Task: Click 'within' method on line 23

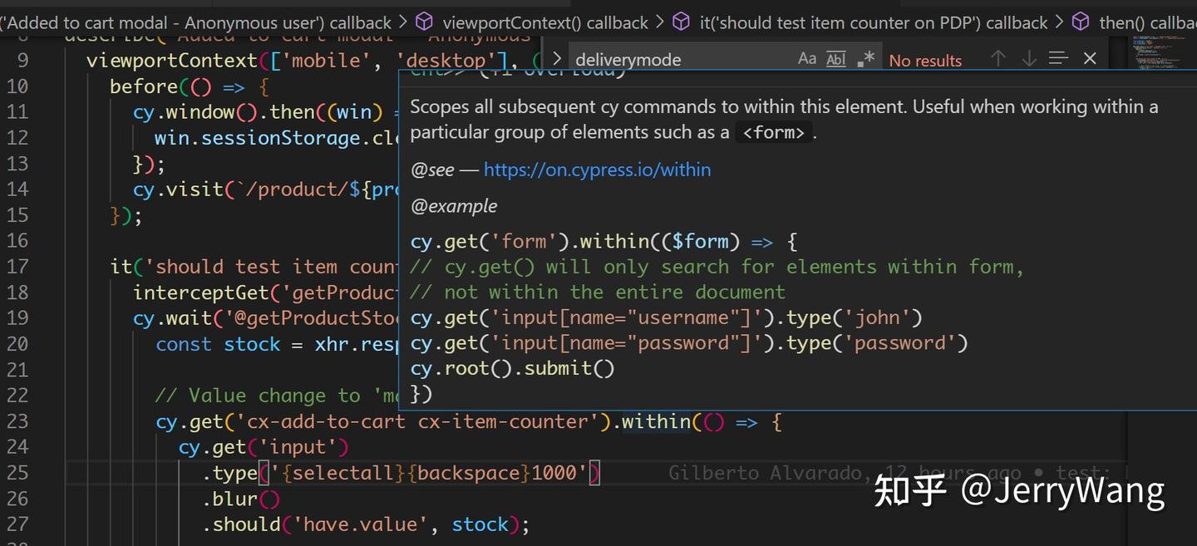Action: pos(657,421)
